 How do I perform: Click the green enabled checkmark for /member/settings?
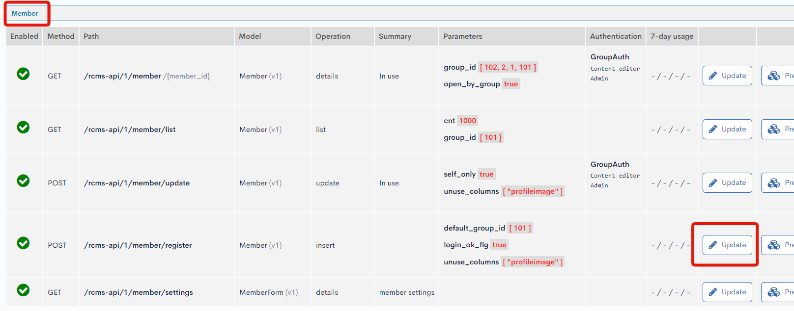[x=23, y=290]
